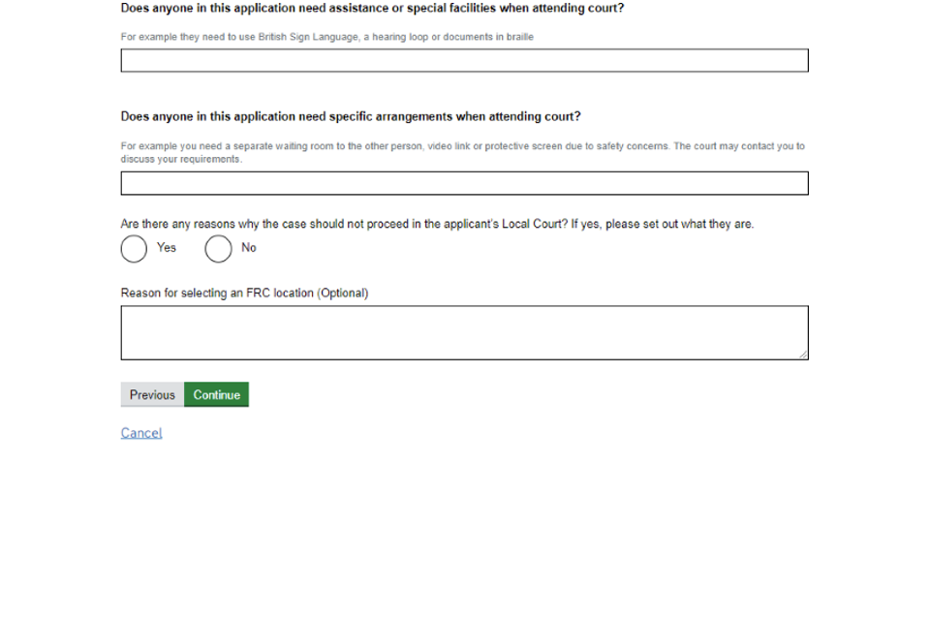
Task: Click "please set out what they are" text
Action: [678, 224]
